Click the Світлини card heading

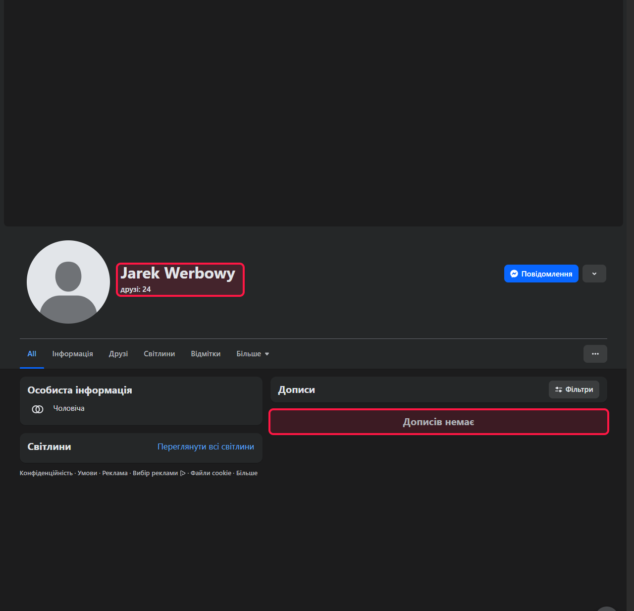click(50, 447)
